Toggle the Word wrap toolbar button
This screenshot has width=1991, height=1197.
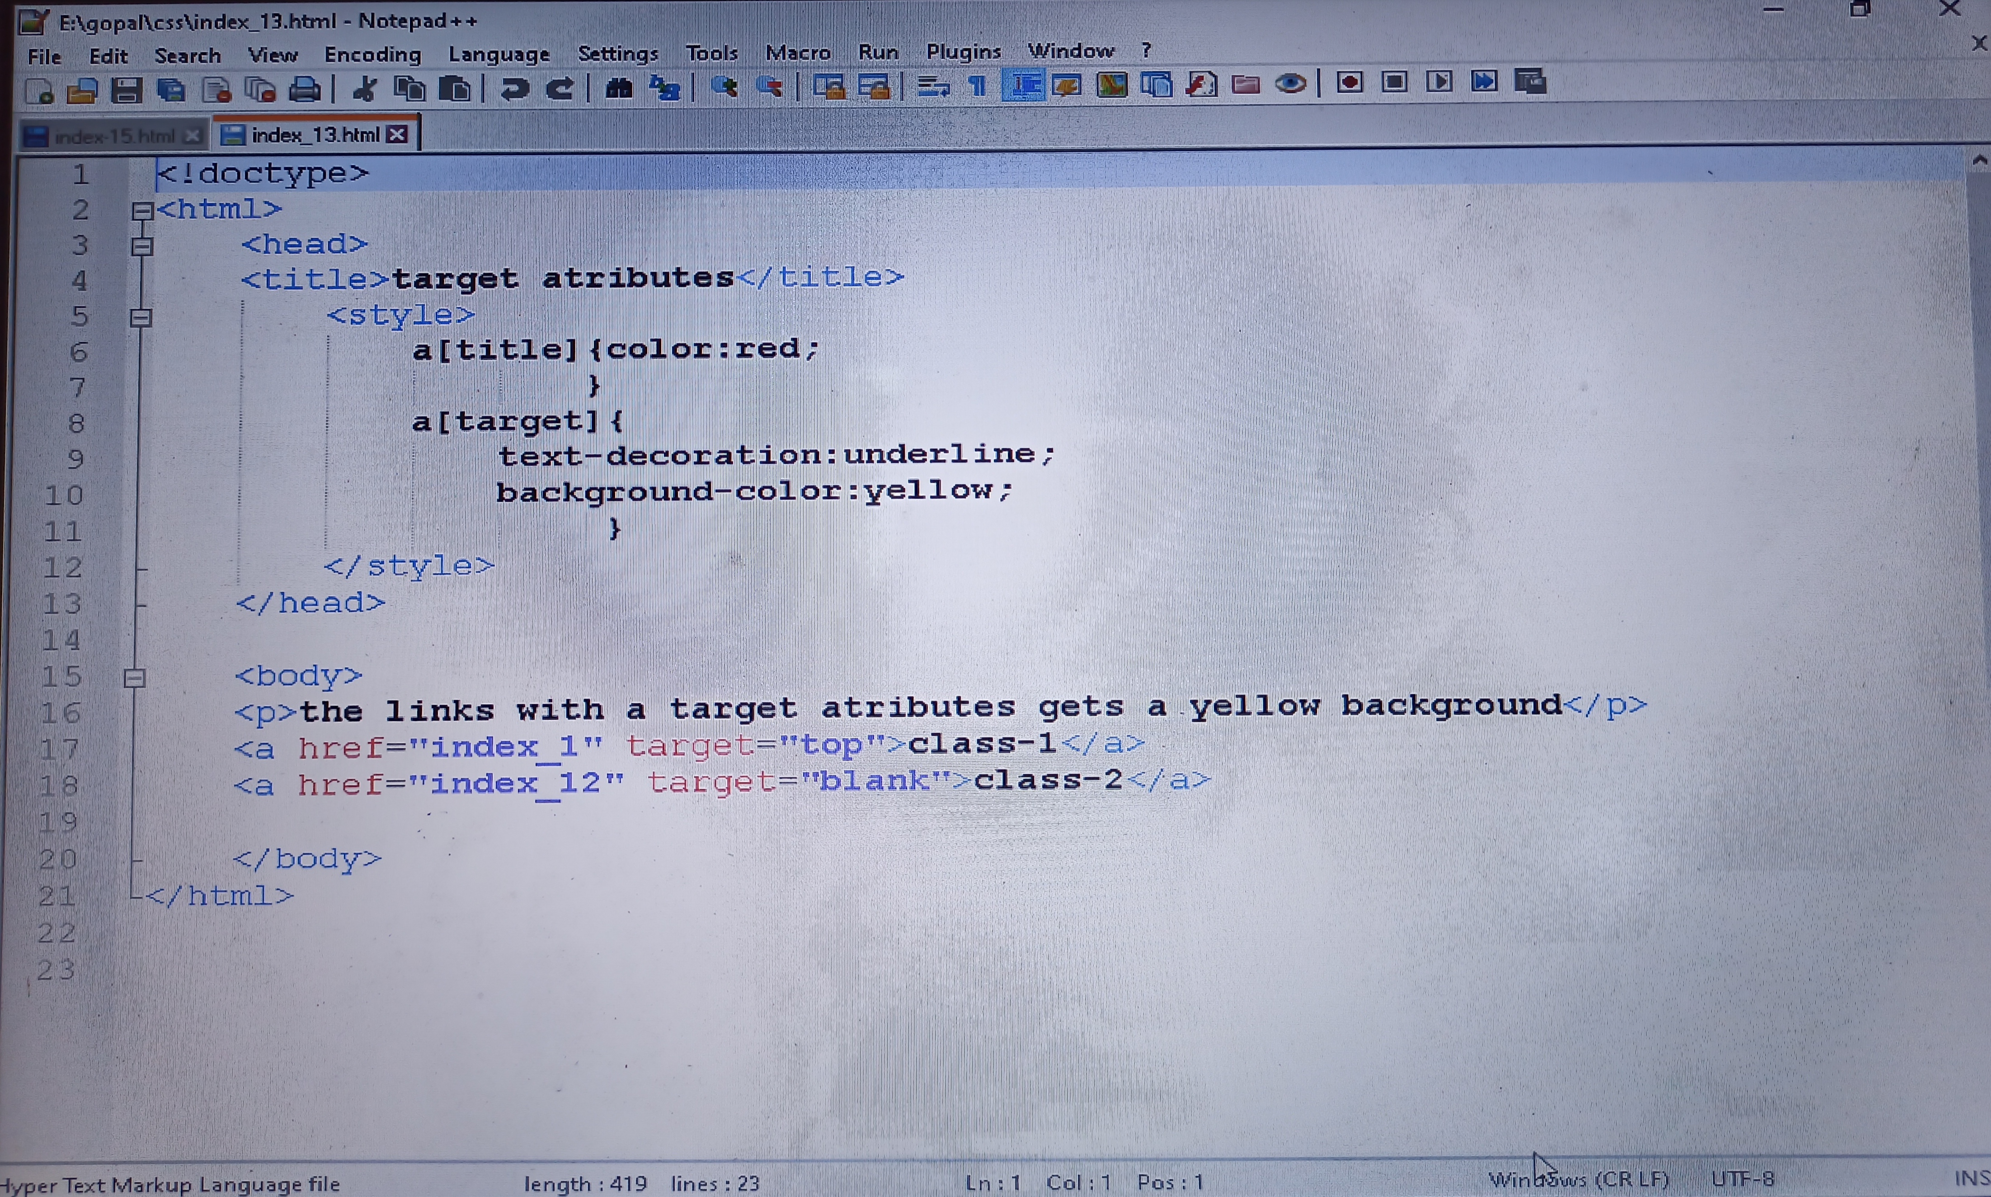(x=933, y=85)
